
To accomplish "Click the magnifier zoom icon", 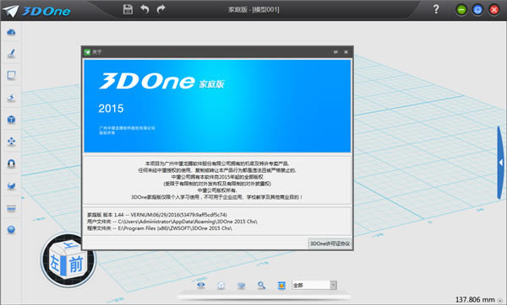I will 261,285.
